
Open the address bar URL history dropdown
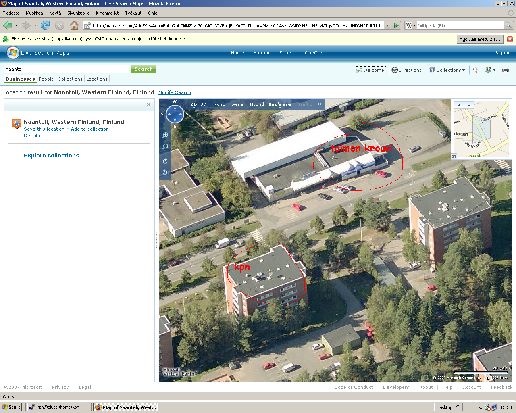pos(387,26)
